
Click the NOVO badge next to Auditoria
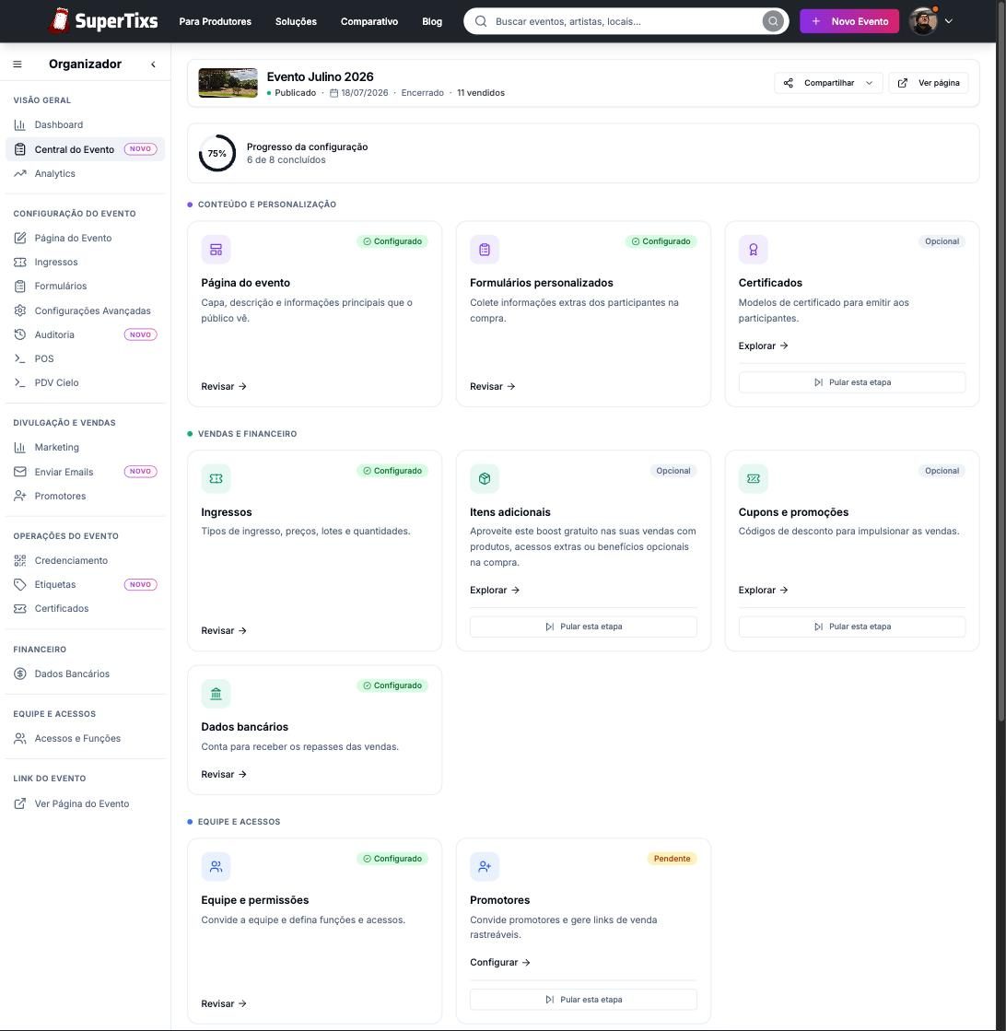pyautogui.click(x=140, y=334)
